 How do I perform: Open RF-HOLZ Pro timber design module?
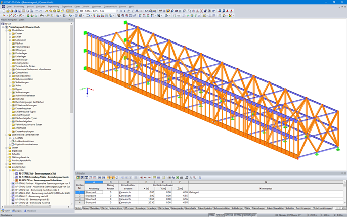coord(40,180)
